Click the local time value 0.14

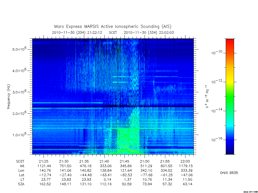(x=108, y=179)
